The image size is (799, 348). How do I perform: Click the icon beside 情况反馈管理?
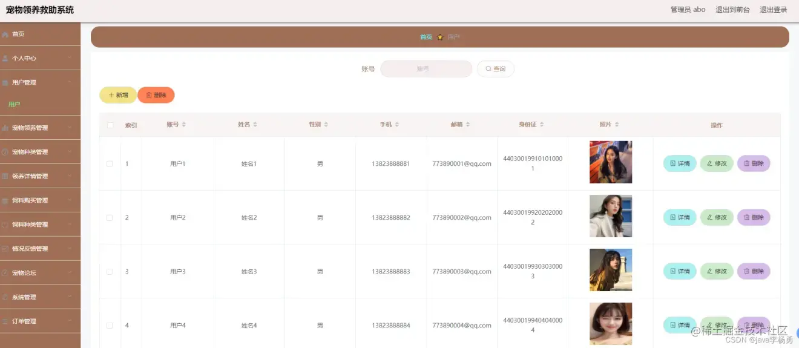pos(5,249)
